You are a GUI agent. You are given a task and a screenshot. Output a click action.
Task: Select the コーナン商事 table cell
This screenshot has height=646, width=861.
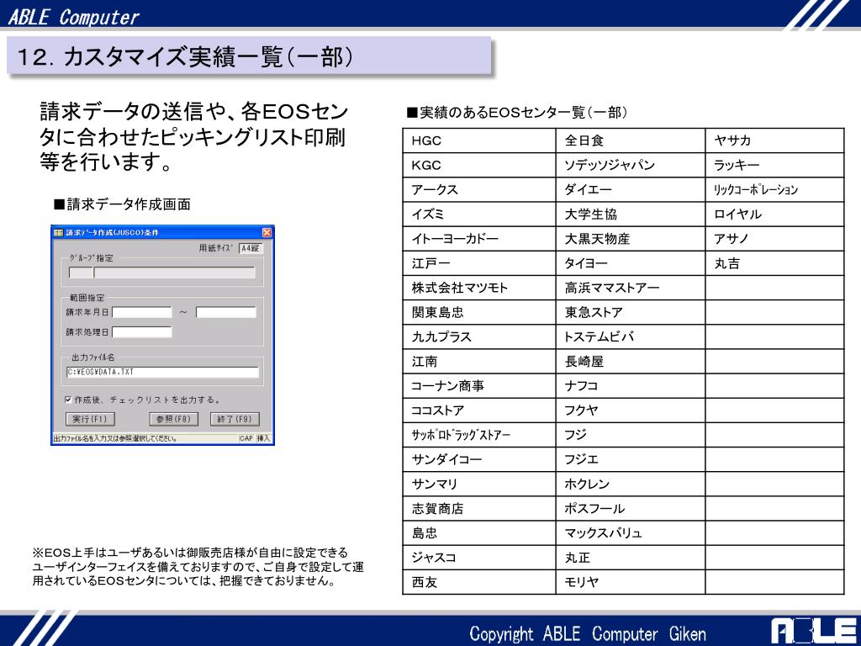(478, 386)
